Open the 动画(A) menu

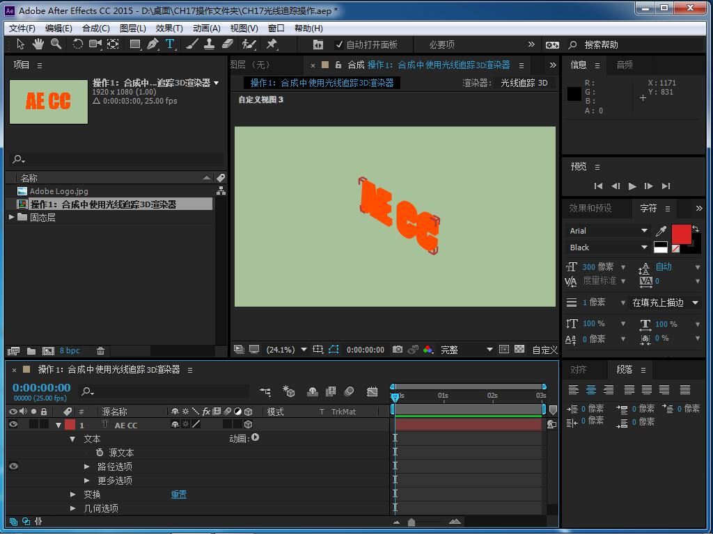pos(206,28)
